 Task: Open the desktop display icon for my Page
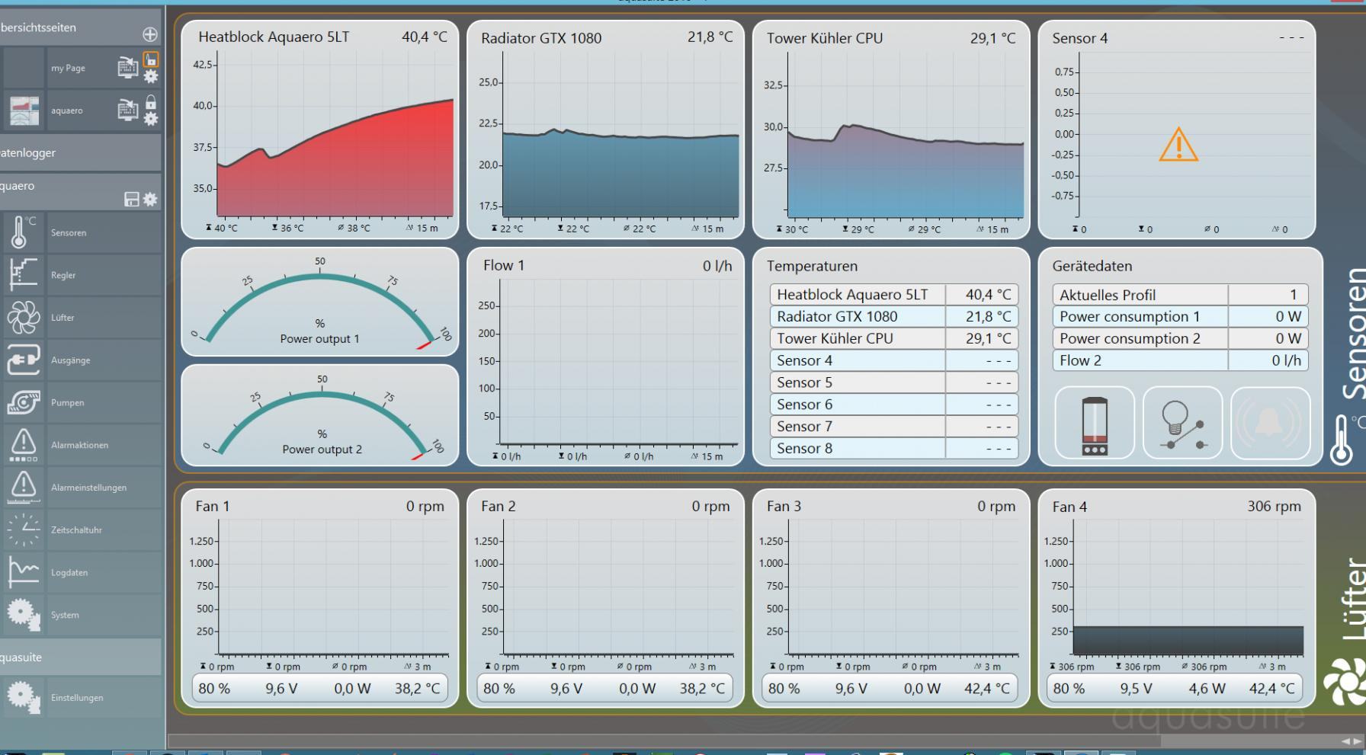(127, 68)
